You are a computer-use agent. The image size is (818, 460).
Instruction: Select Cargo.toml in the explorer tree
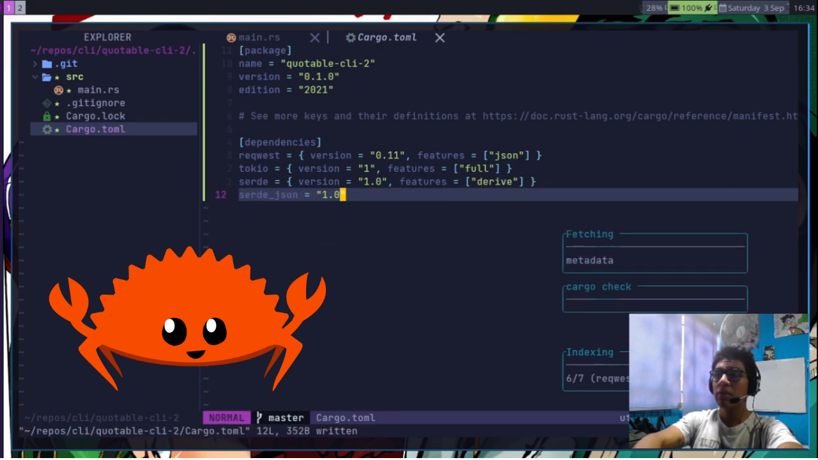[x=95, y=129]
